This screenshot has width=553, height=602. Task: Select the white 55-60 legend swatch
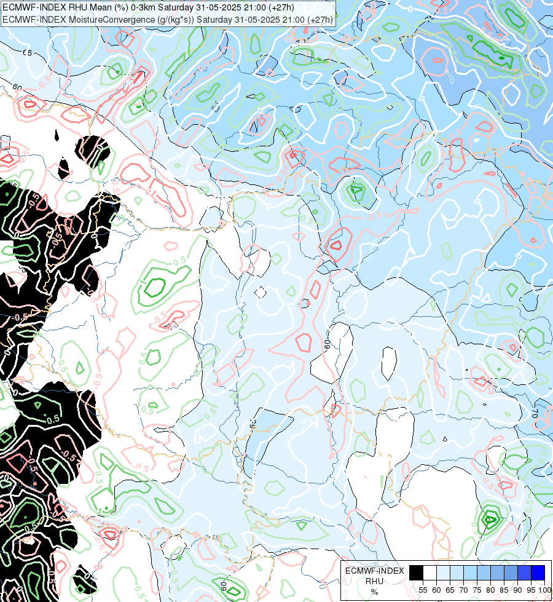click(x=430, y=573)
